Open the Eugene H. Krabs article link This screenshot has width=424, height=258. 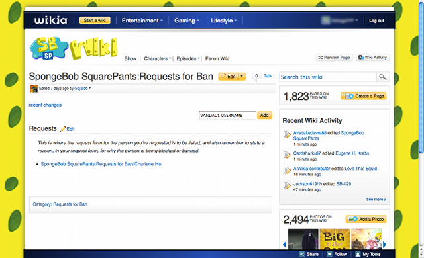tap(352, 153)
